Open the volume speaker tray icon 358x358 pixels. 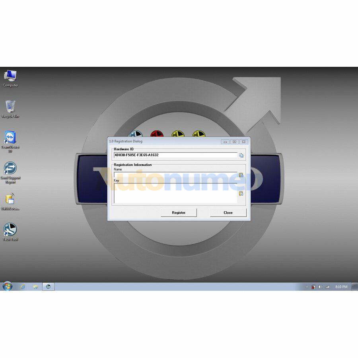tap(320, 287)
